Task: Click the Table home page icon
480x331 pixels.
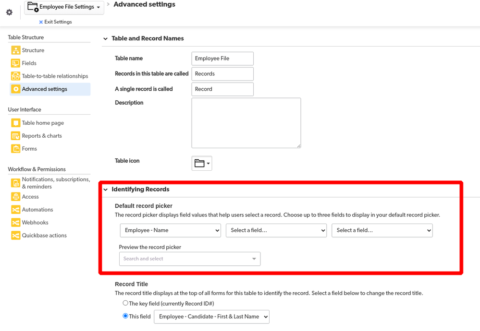Action: point(15,123)
